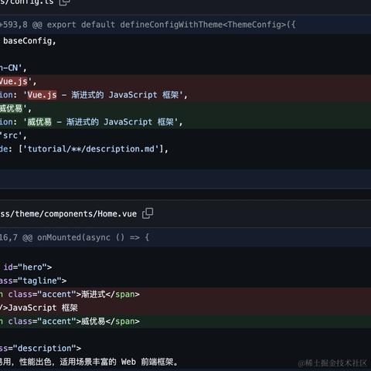Expand the hidden lines bar below config.ts diff
Screen dimensions: 371x371
pos(185,179)
